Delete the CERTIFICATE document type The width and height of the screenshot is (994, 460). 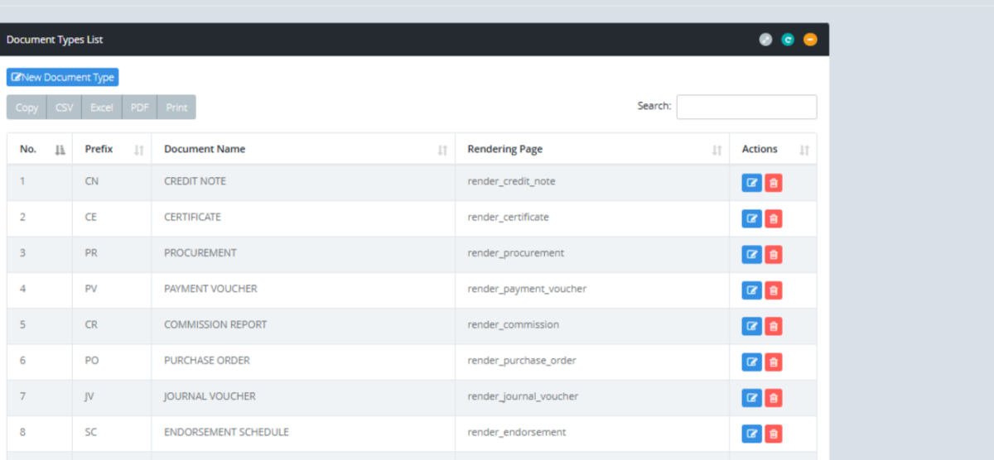click(x=773, y=218)
